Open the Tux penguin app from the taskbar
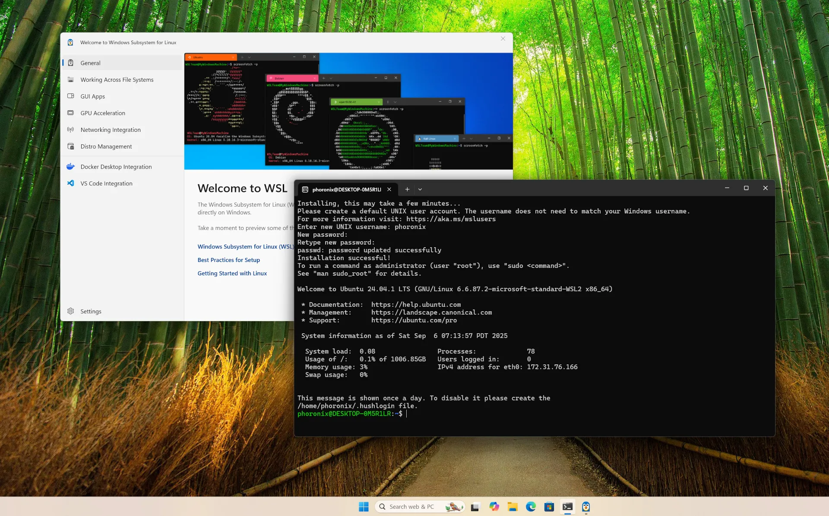 586,506
